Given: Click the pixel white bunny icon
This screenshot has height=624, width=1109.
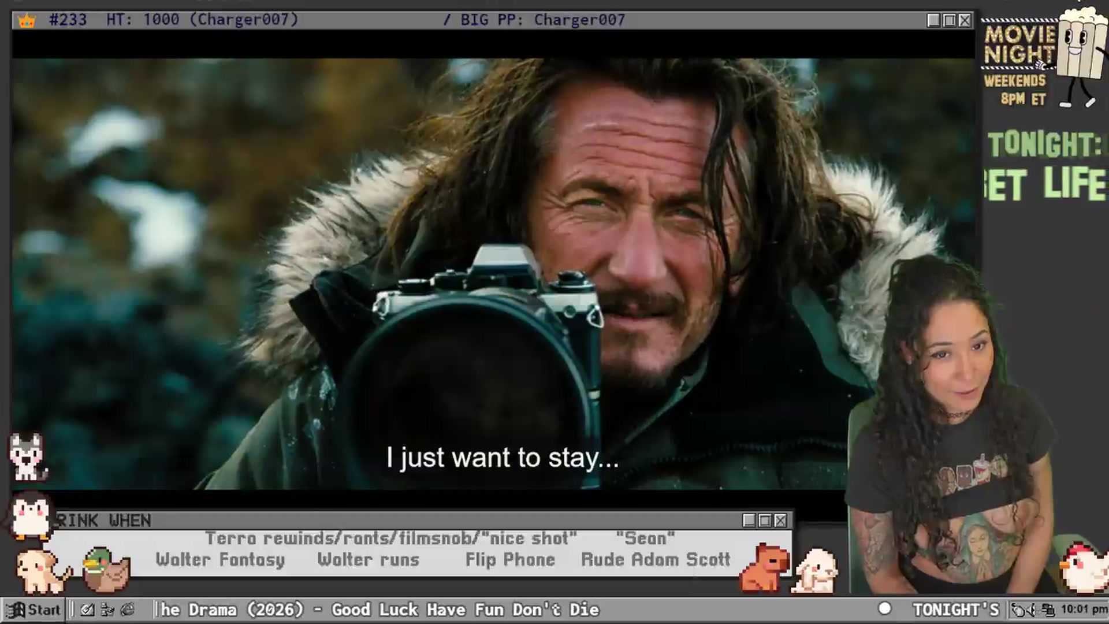Looking at the screenshot, I should (815, 571).
